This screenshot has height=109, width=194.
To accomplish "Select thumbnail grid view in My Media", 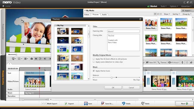I will point(155,14).
